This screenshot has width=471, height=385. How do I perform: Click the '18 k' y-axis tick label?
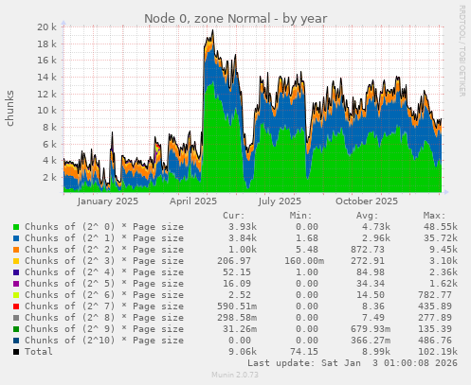(x=46, y=44)
